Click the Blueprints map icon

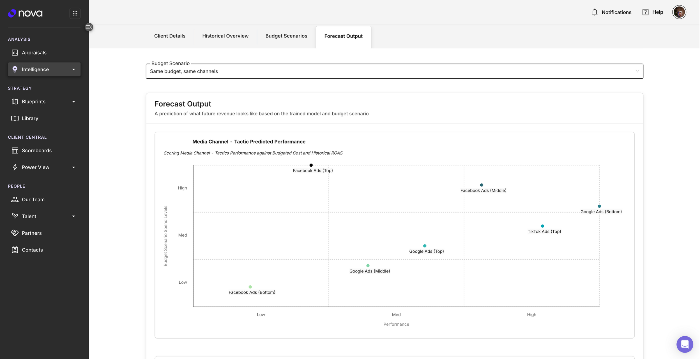click(15, 101)
